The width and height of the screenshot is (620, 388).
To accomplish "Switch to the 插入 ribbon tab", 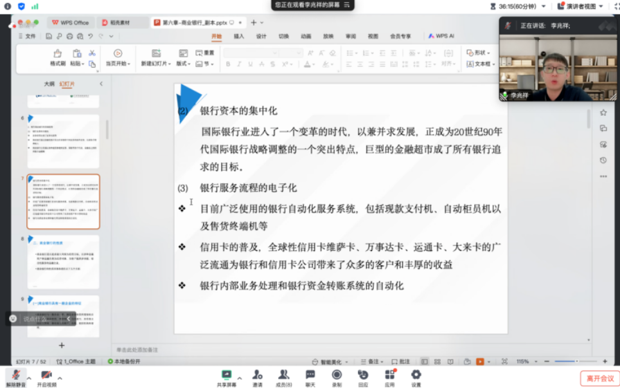I will pos(238,36).
